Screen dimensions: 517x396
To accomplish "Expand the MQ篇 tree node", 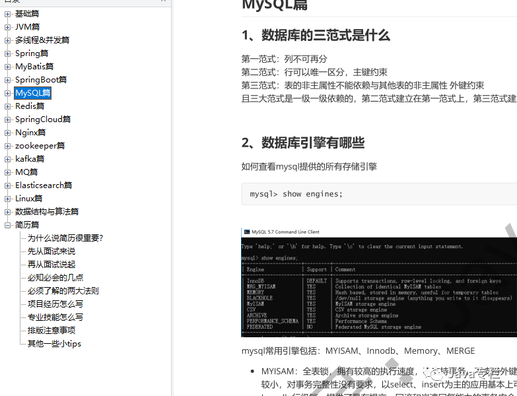I will pyautogui.click(x=7, y=172).
